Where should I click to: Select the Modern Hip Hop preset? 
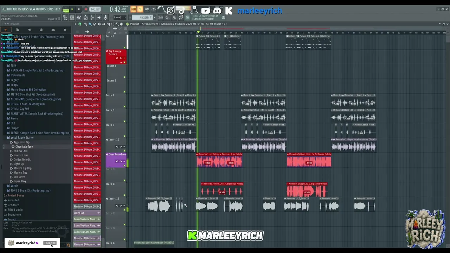click(x=22, y=168)
